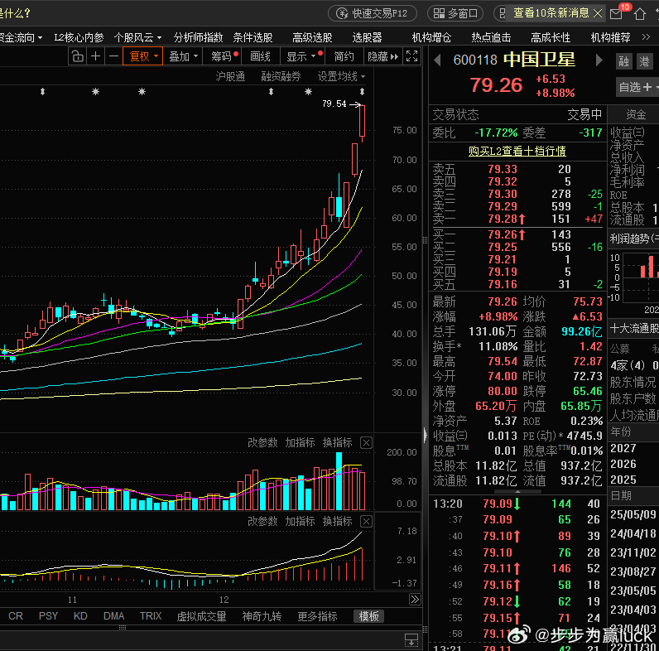The width and height of the screenshot is (659, 651).
Task: View the 10 new messages notification
Action: tap(551, 13)
